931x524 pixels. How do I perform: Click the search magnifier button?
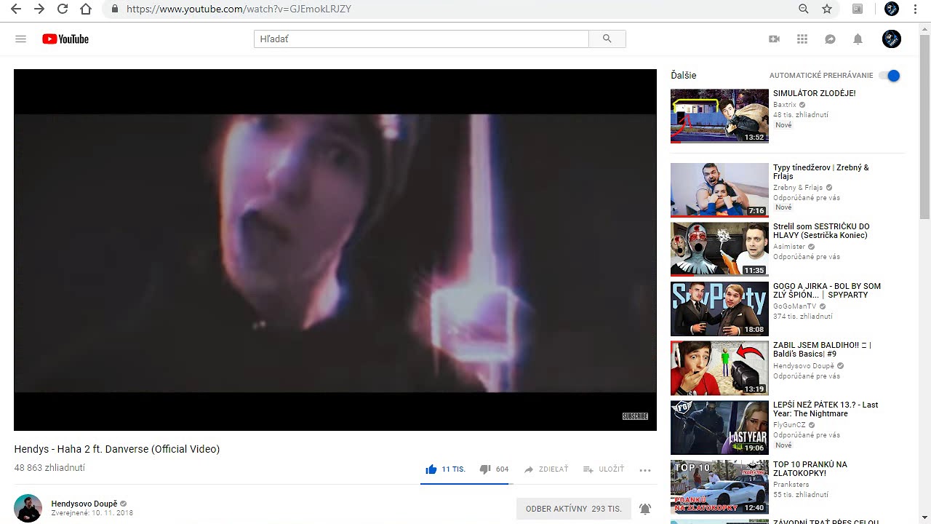coord(607,39)
